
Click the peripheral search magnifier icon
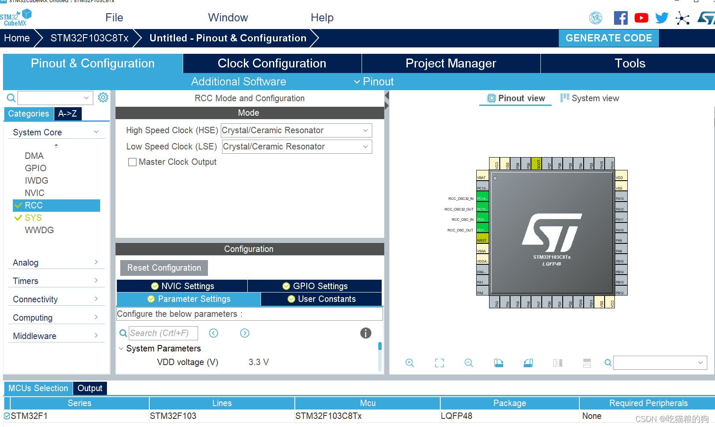(x=11, y=98)
